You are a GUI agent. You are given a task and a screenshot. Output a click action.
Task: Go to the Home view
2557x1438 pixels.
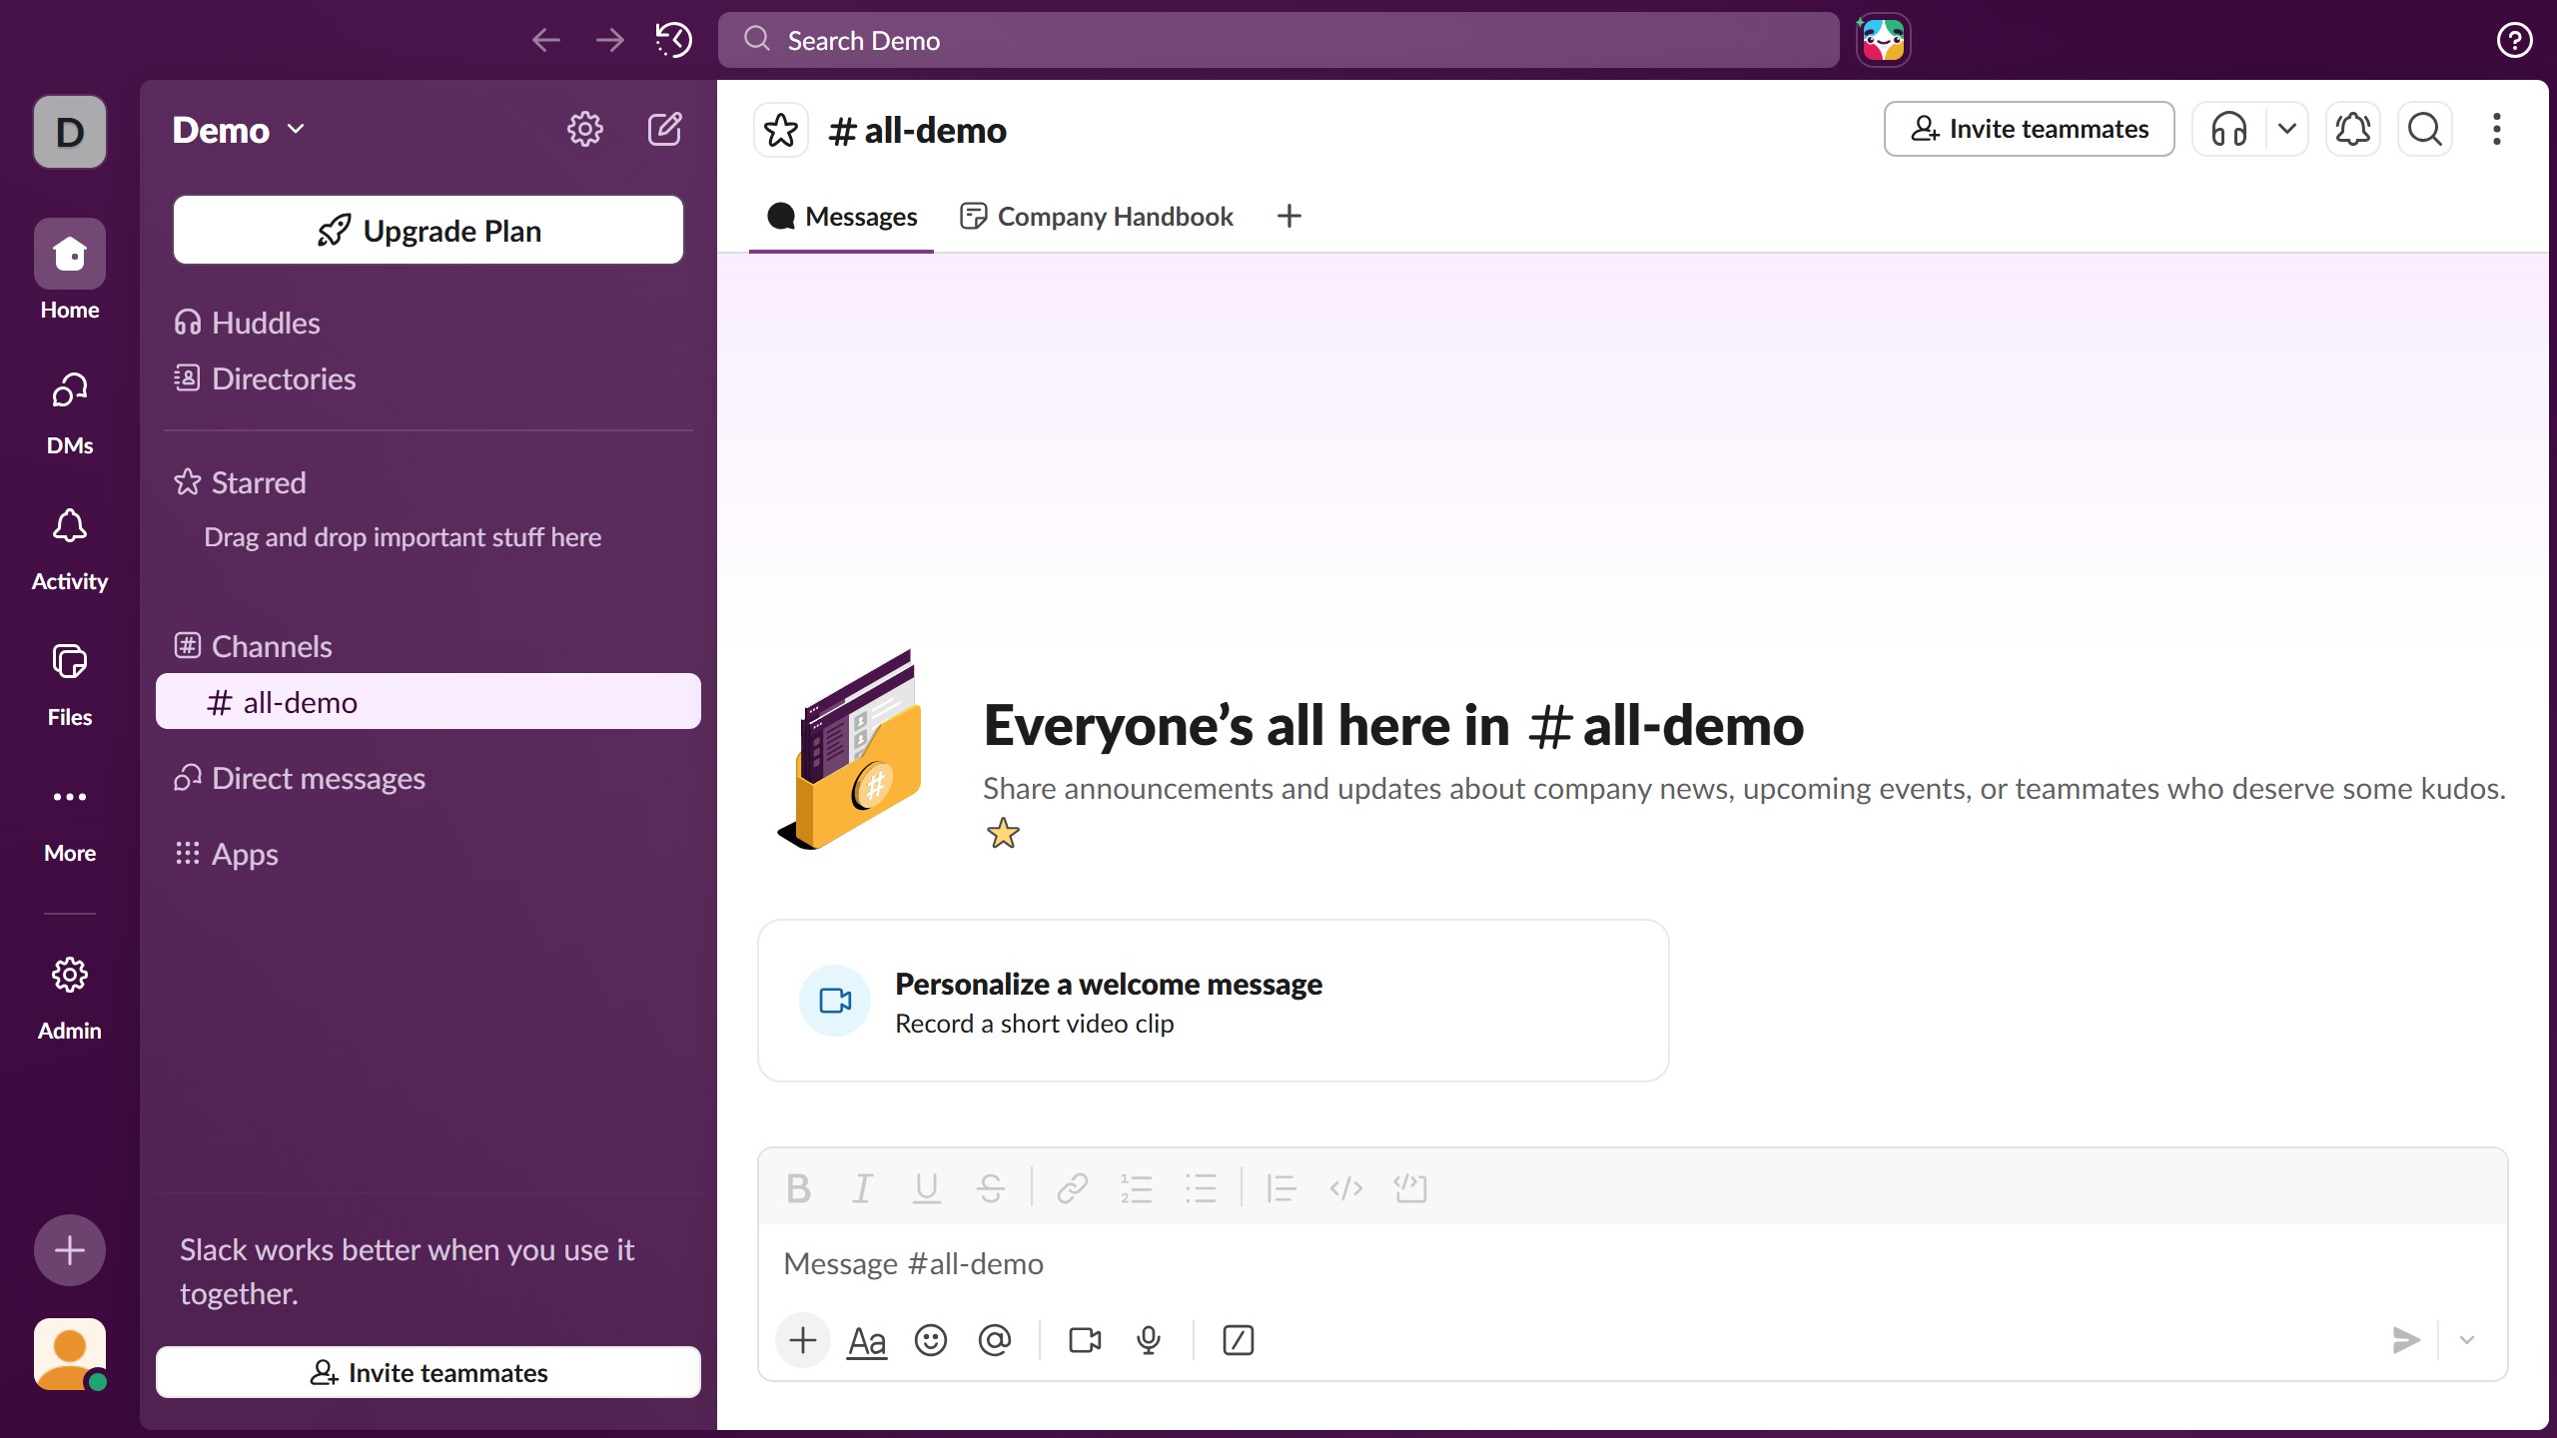[x=70, y=271]
